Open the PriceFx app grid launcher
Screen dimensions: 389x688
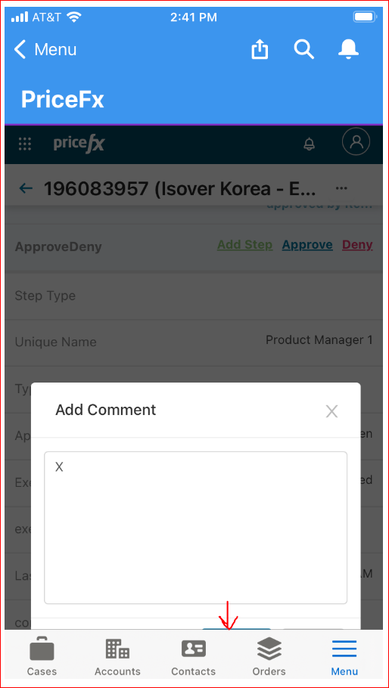tap(25, 144)
